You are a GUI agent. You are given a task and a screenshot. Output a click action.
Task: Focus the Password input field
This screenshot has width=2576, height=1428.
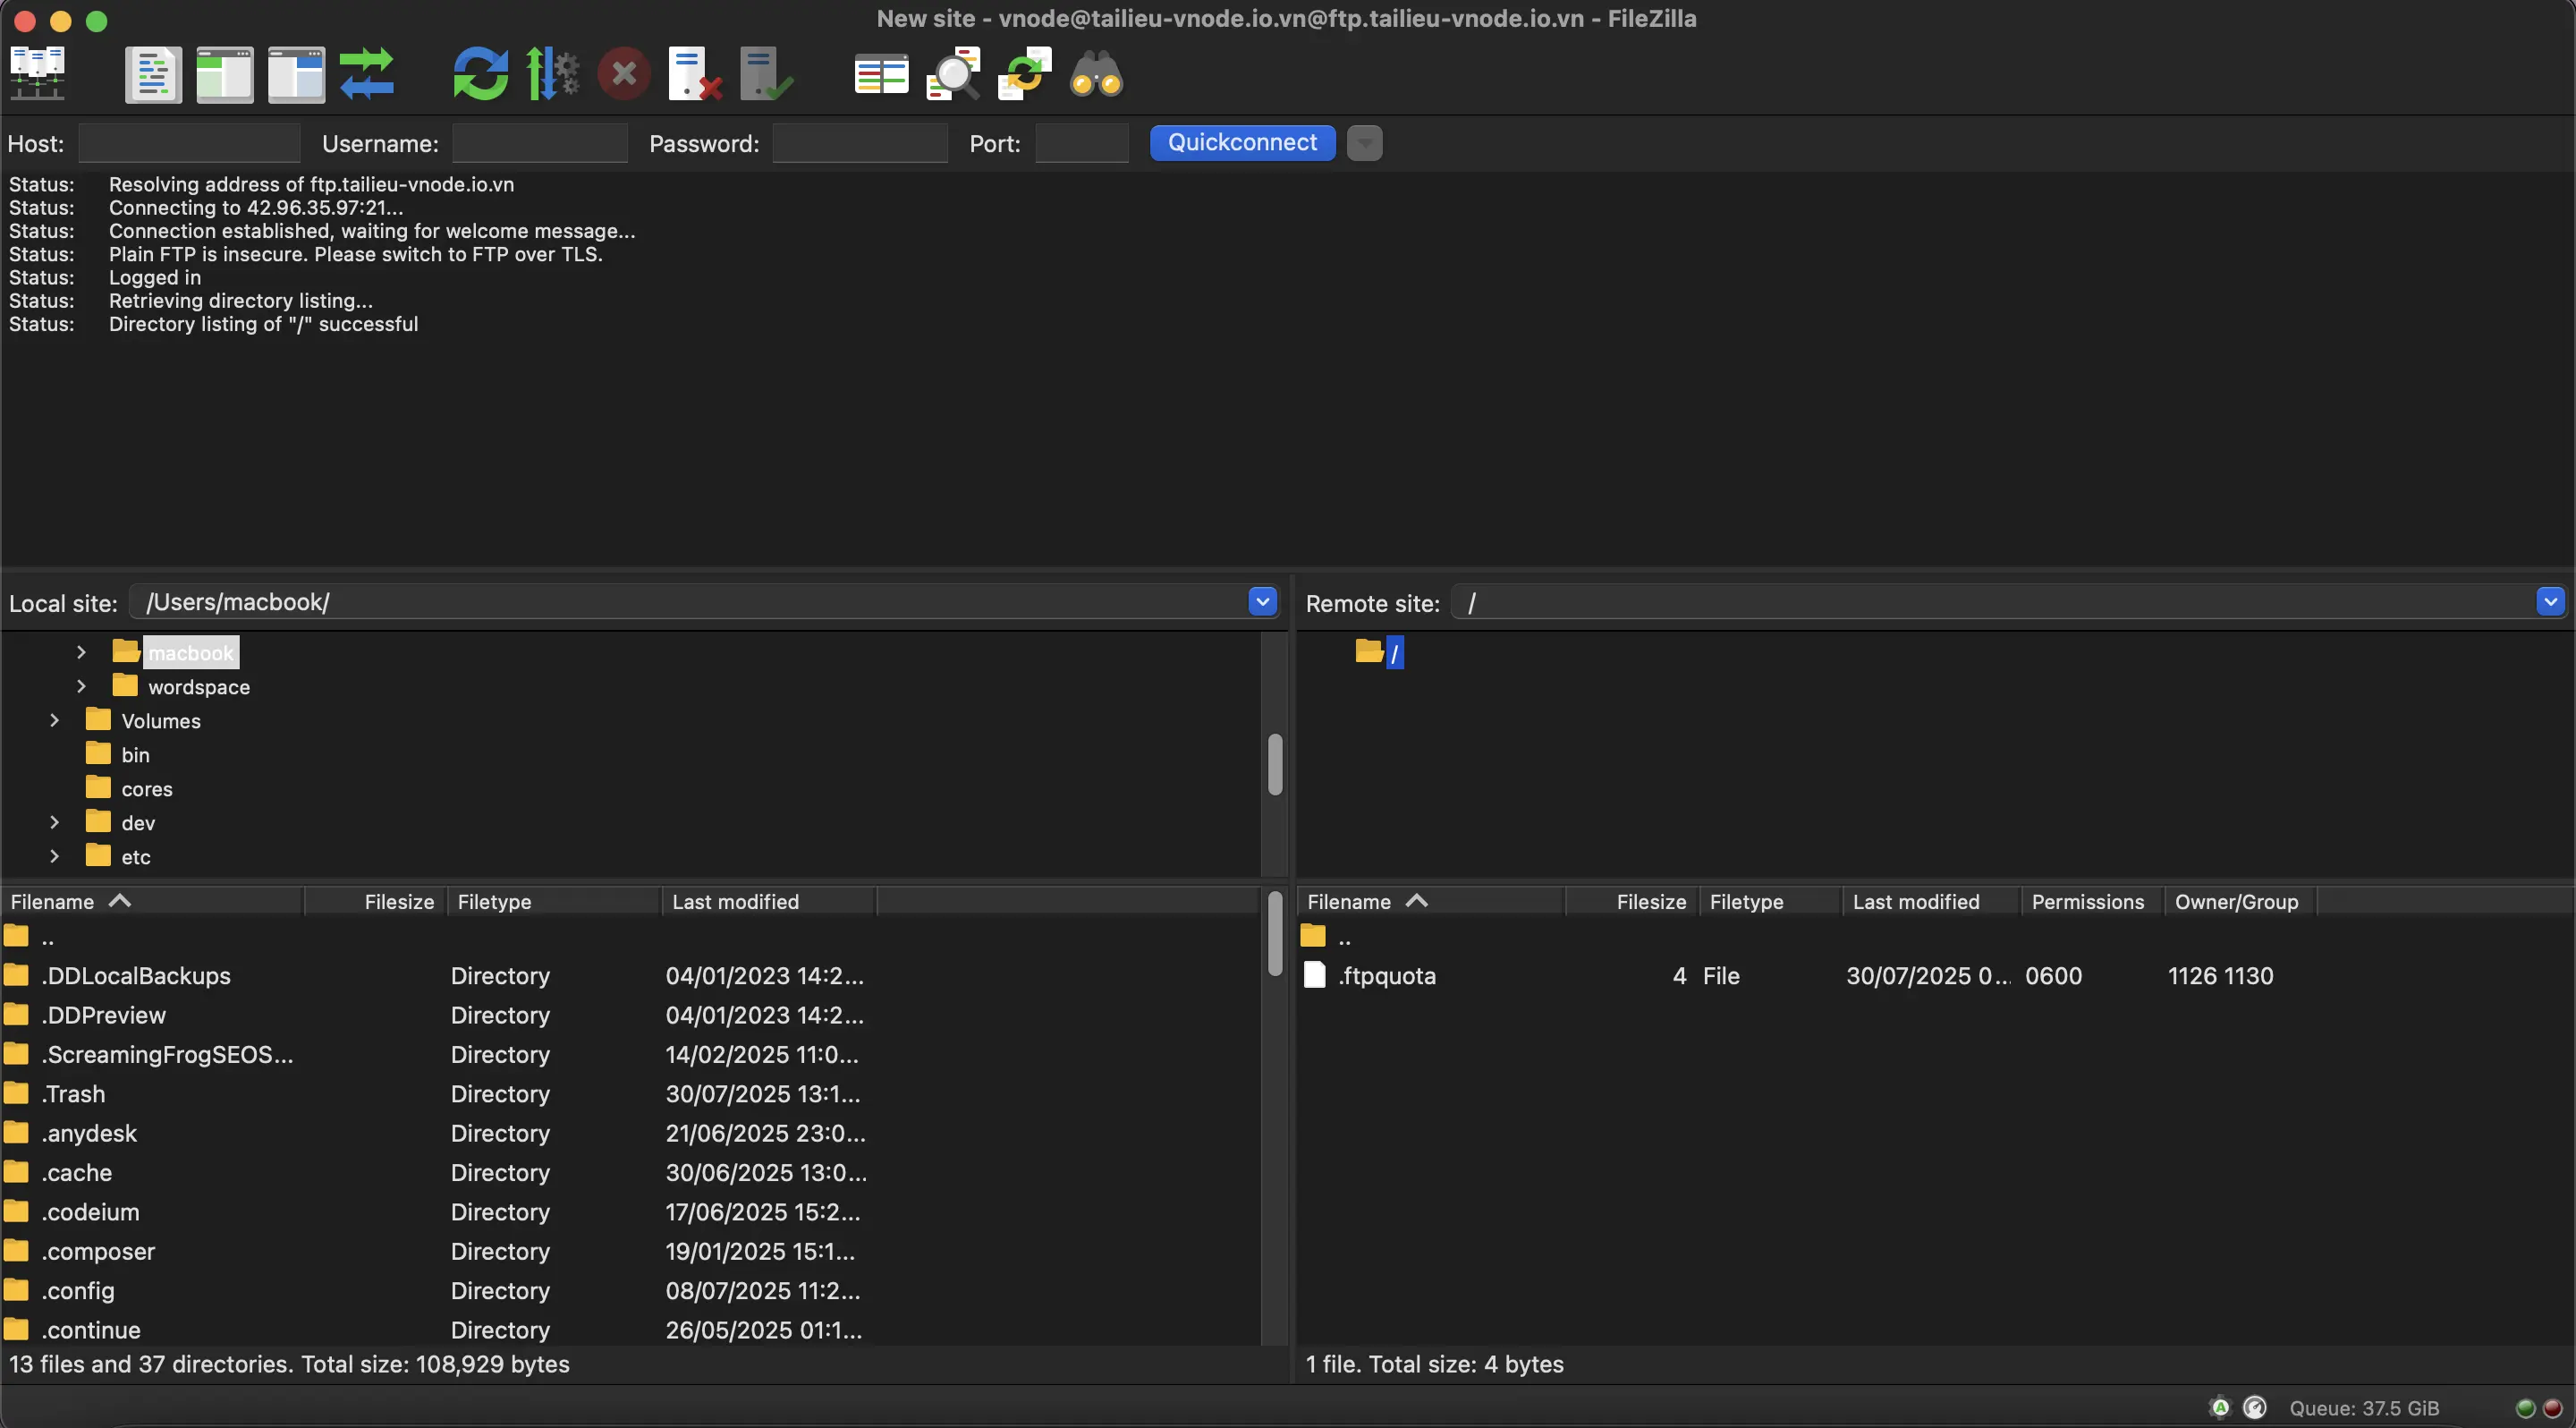coord(860,143)
